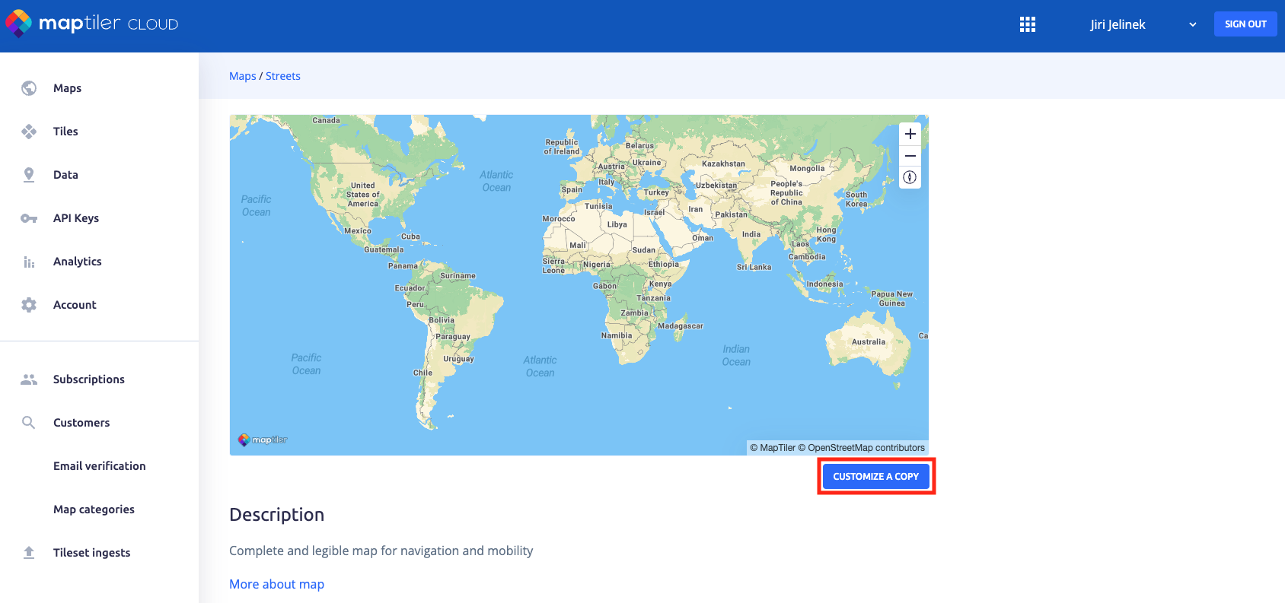
Task: Click the MapTiler Cloud logo
Action: coord(92,24)
